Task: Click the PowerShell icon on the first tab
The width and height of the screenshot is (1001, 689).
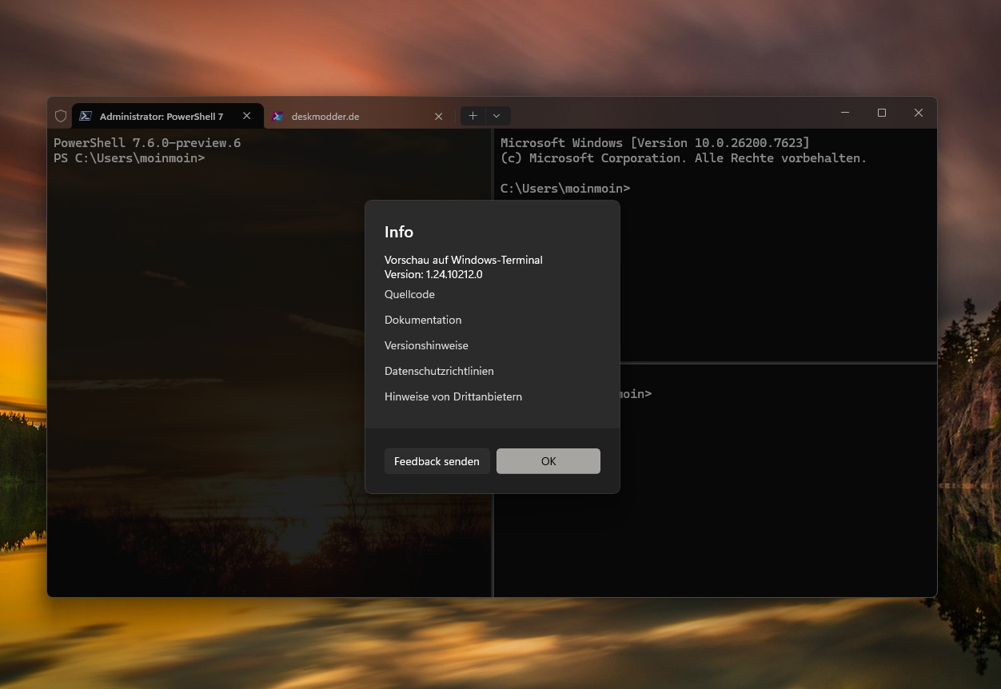Action: 86,116
